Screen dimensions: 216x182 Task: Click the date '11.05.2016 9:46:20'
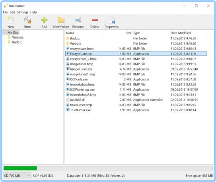[x=183, y=43]
